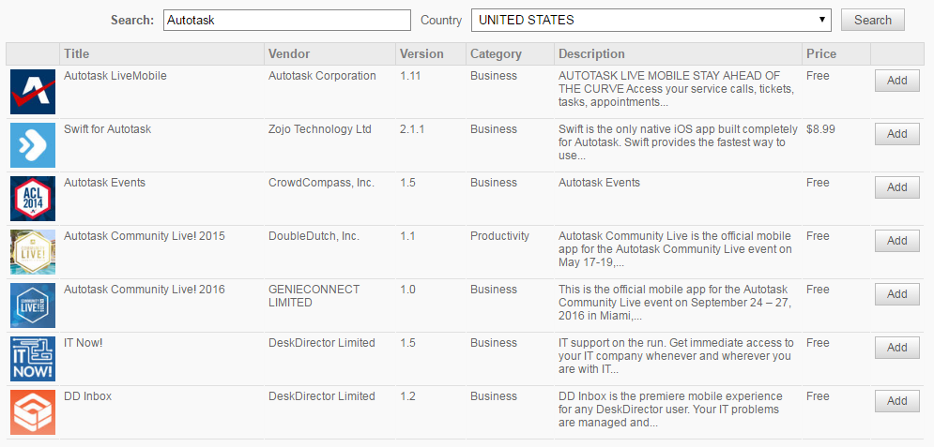Click the Autotask Community Live! 2016 icon
The image size is (934, 447).
pyautogui.click(x=33, y=305)
